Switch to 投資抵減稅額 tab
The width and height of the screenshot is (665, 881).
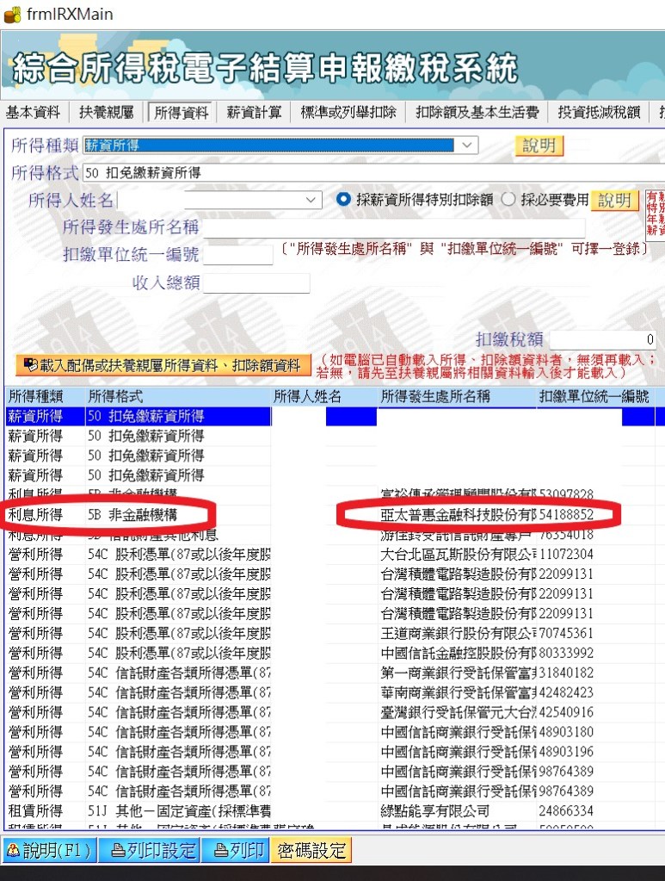pyautogui.click(x=599, y=112)
